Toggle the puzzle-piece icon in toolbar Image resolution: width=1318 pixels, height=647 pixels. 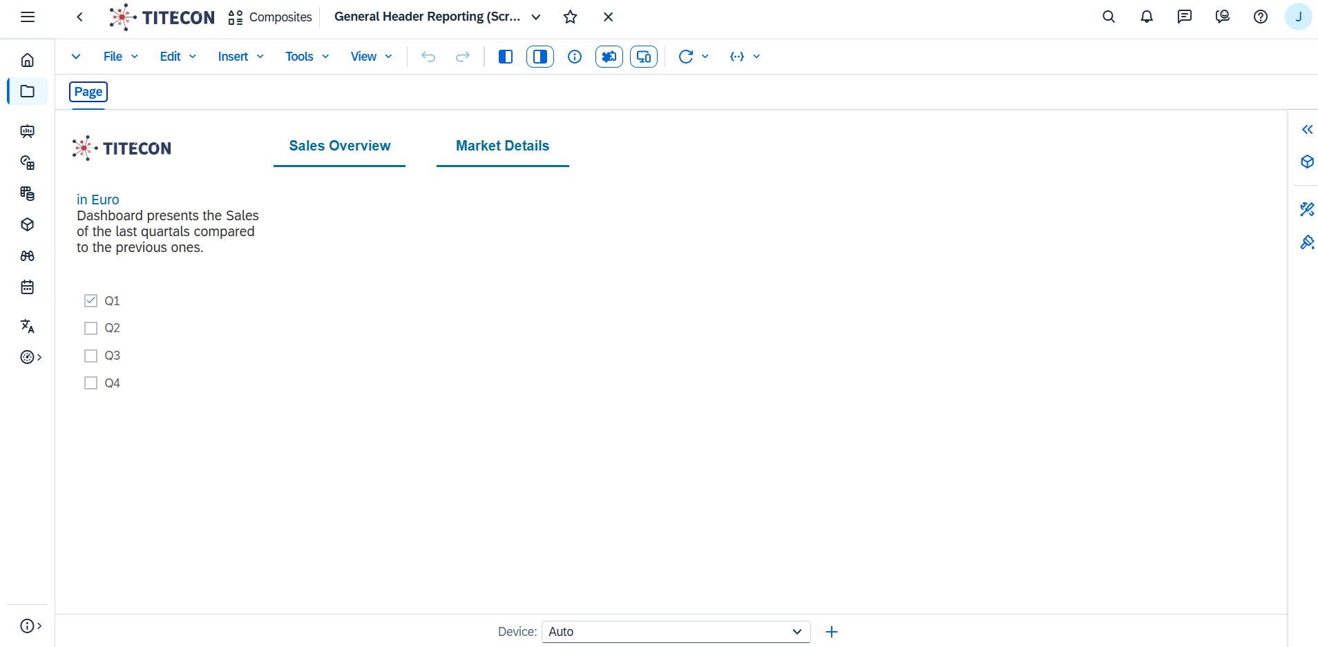click(609, 57)
